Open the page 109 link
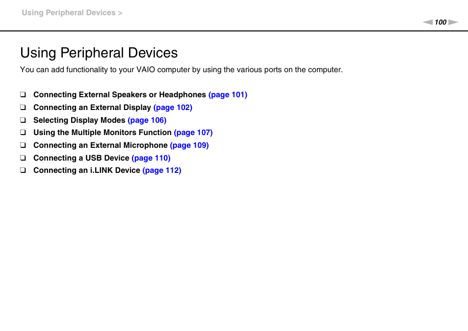This screenshot has height=331, width=468. tap(189, 145)
